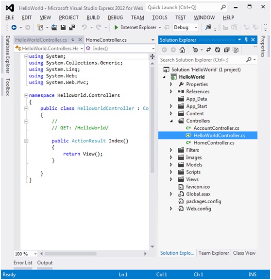
Task: Open the Output panel tab
Action: [45, 262]
